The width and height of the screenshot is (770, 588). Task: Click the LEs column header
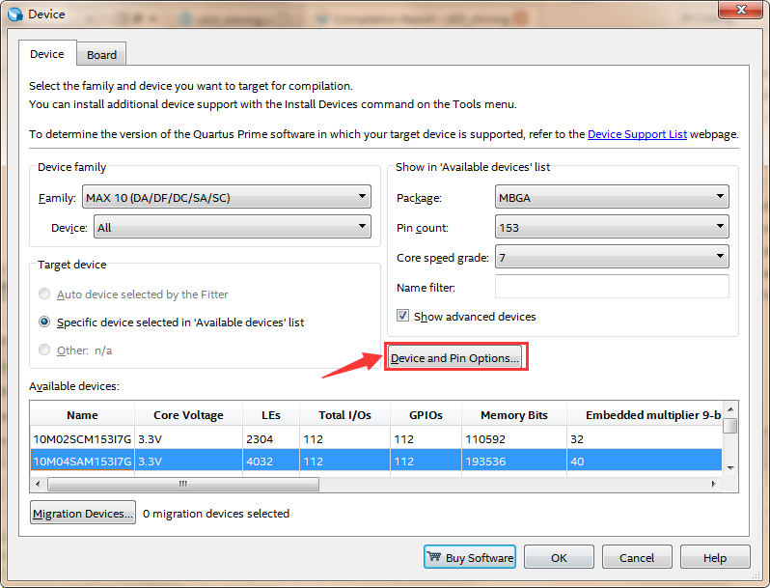271,414
